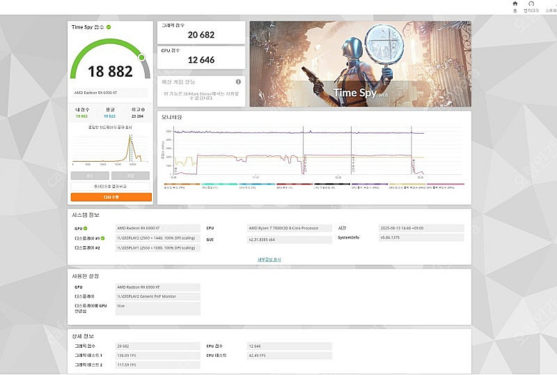Click the time field 2025-08-13 14:48
The width and height of the screenshot is (557, 375).
[421, 228]
